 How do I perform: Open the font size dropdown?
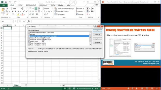(x=27, y=8)
